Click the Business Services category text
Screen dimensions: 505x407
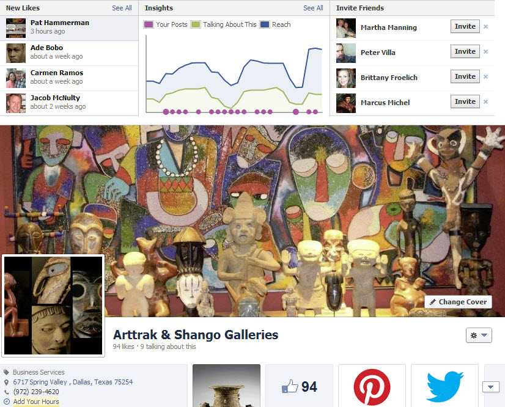click(x=39, y=372)
